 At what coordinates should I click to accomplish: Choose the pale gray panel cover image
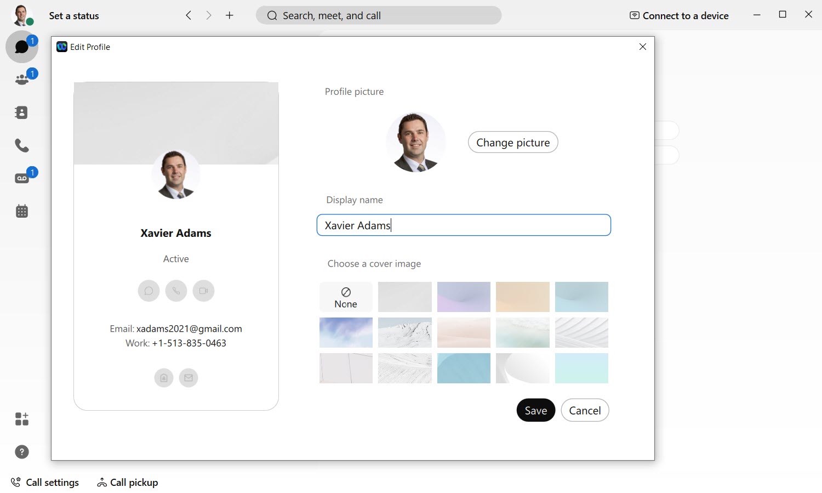coord(346,368)
